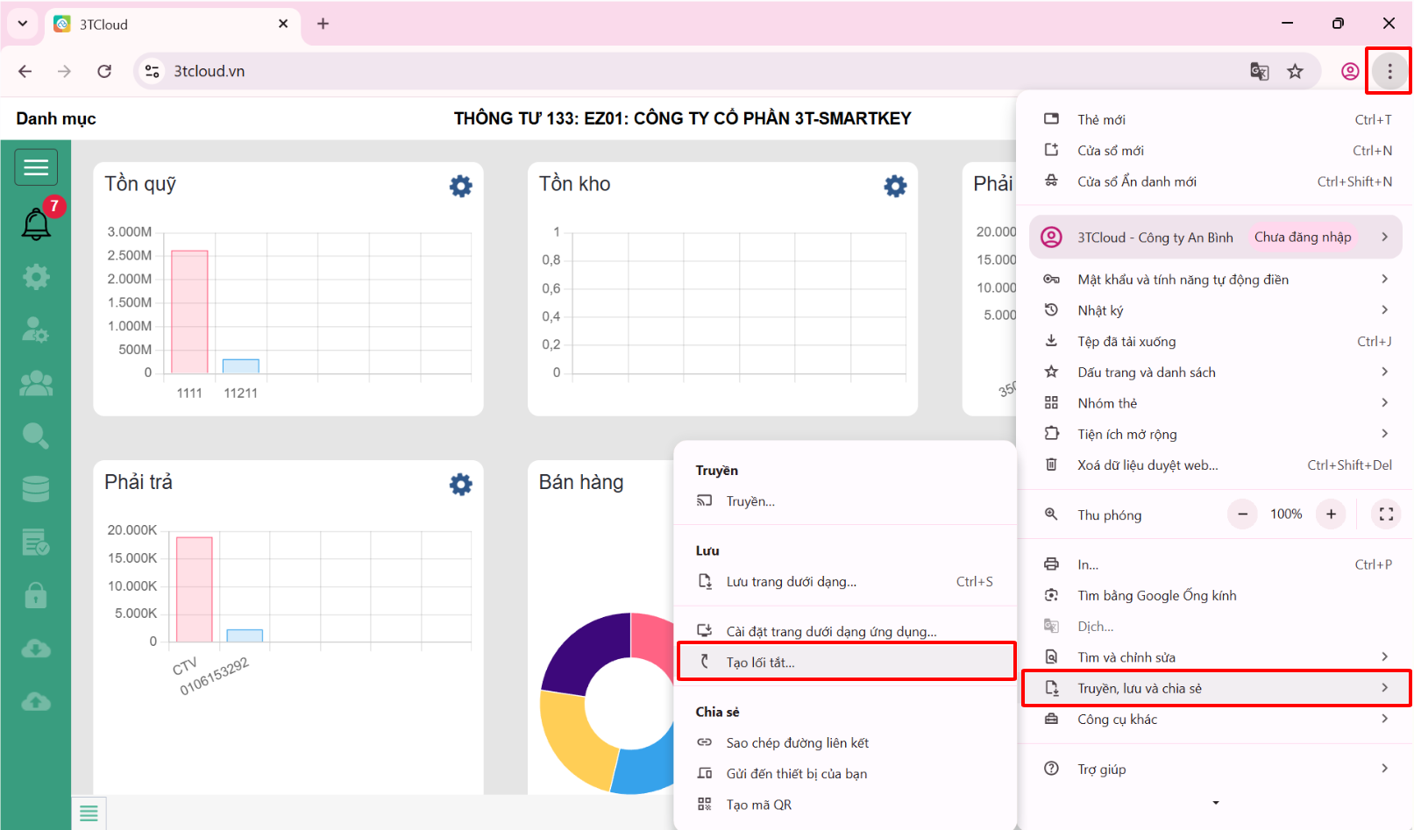Click the cloud download icon in sidebar
The width and height of the screenshot is (1414, 830).
point(36,649)
